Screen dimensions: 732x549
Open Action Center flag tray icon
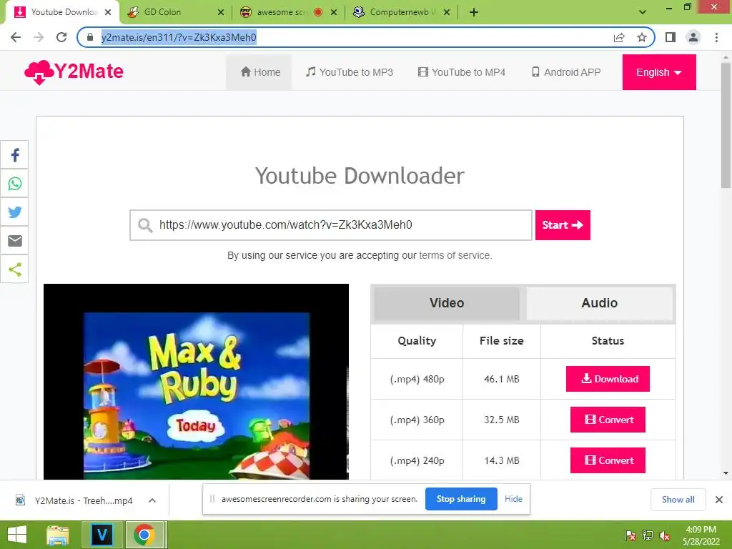point(630,535)
